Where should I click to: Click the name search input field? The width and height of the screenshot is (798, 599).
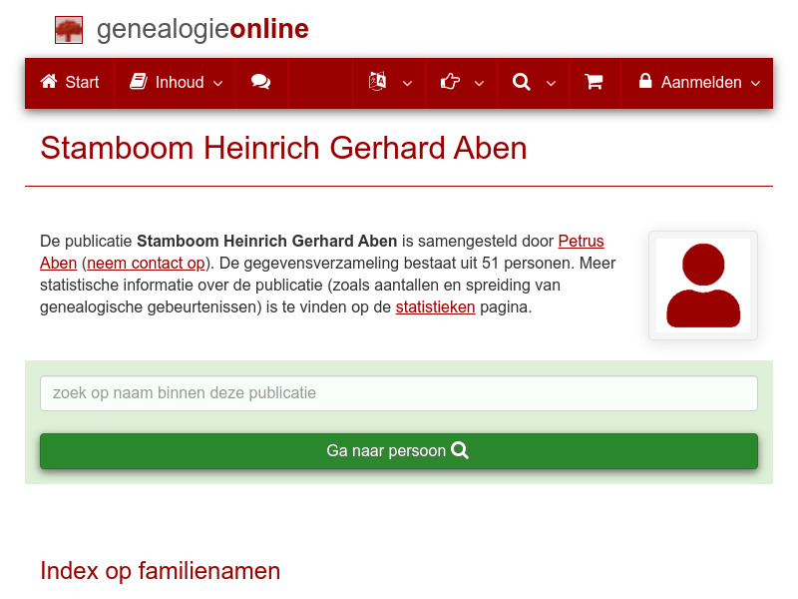click(398, 392)
